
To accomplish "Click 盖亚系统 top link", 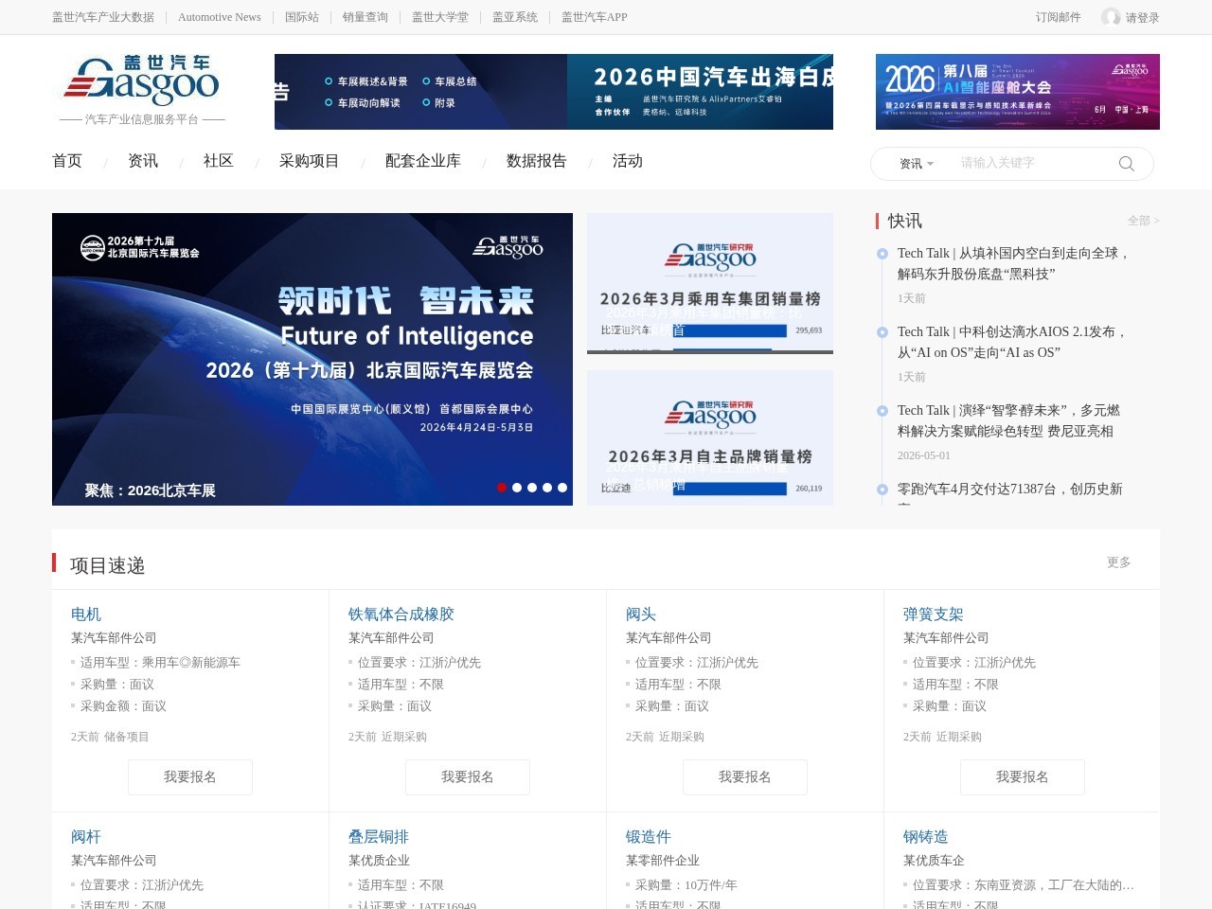I will [515, 17].
